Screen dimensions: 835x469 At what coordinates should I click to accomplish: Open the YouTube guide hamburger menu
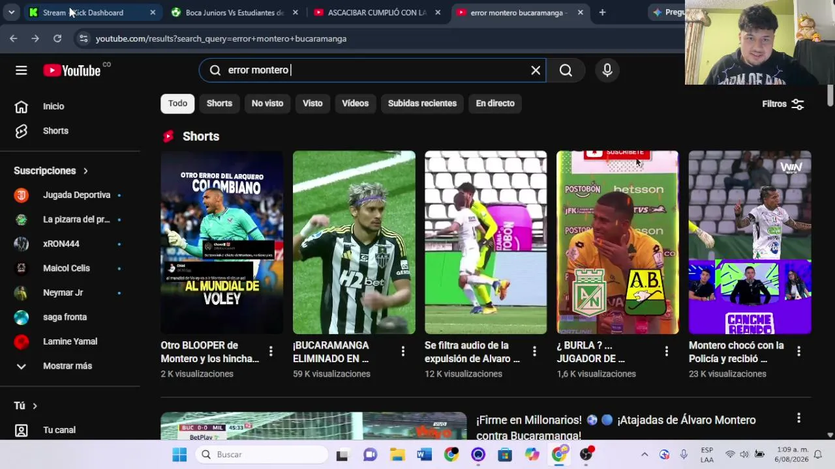[x=22, y=70]
